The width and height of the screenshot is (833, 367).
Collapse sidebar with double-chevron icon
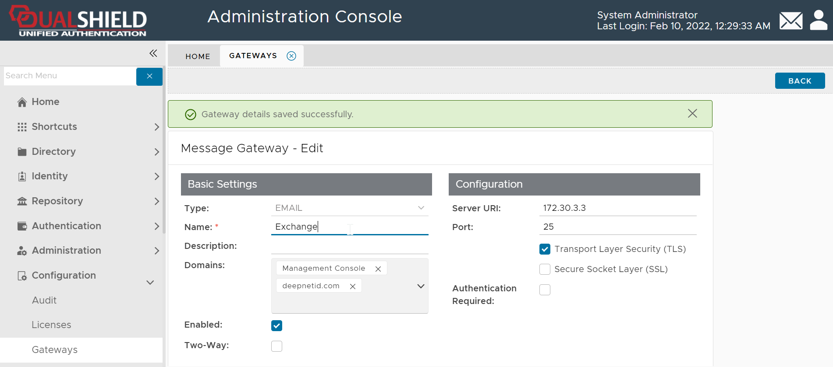click(153, 53)
